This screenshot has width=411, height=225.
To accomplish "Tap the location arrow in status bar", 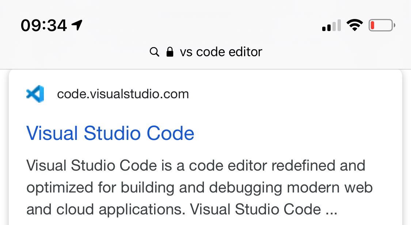I will tap(77, 25).
